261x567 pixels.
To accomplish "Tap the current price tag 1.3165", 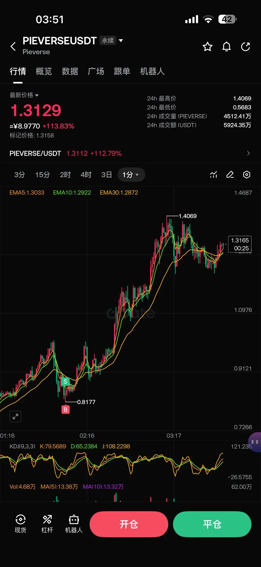I will [240, 244].
